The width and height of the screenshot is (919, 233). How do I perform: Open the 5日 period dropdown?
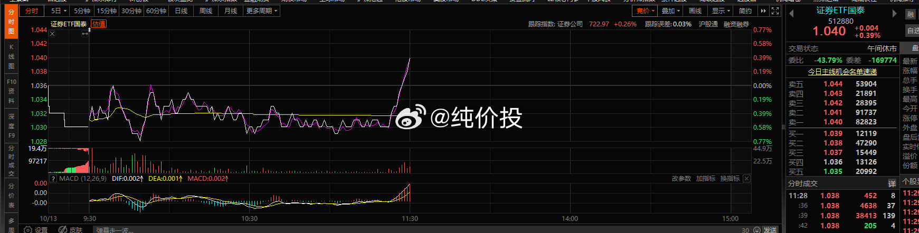(59, 11)
